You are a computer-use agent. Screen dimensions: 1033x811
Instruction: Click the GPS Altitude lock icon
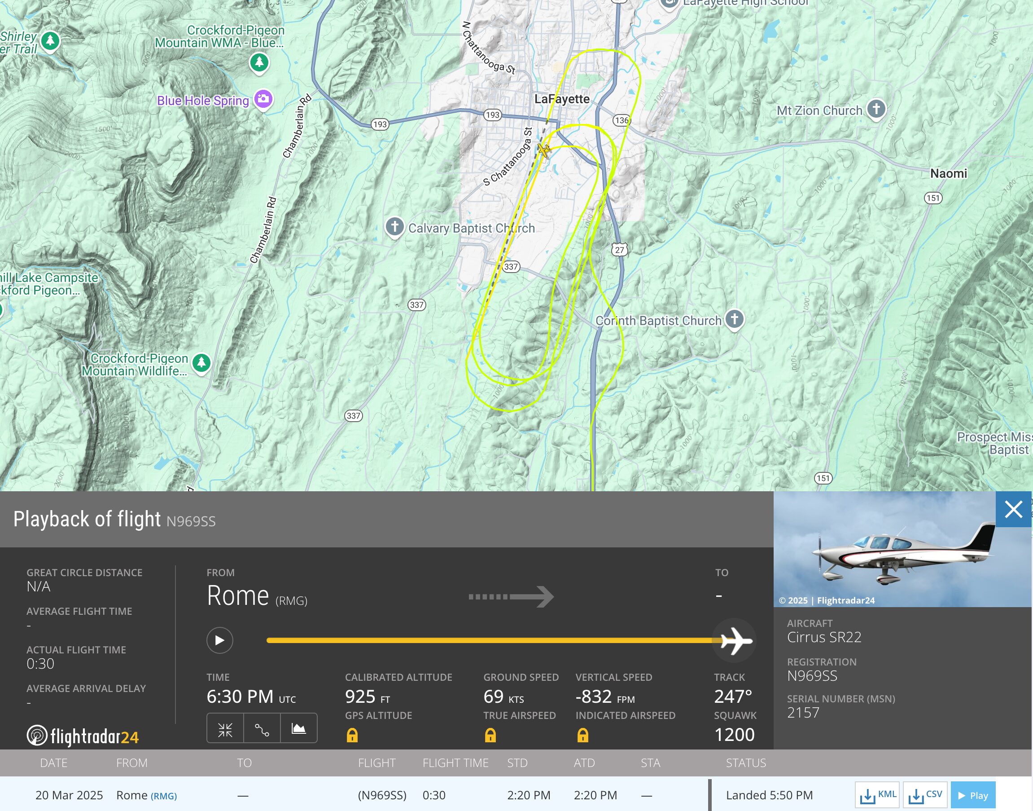click(352, 735)
